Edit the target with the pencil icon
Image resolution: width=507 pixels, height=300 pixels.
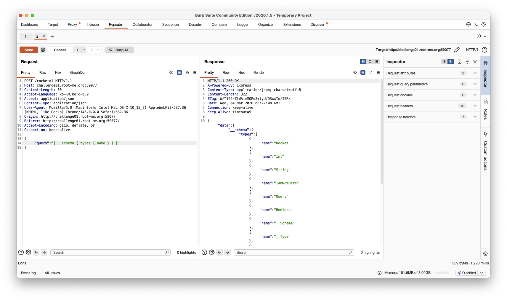click(457, 50)
